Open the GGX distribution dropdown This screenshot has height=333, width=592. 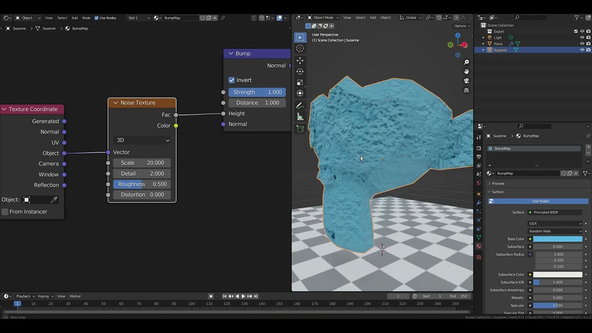point(555,223)
